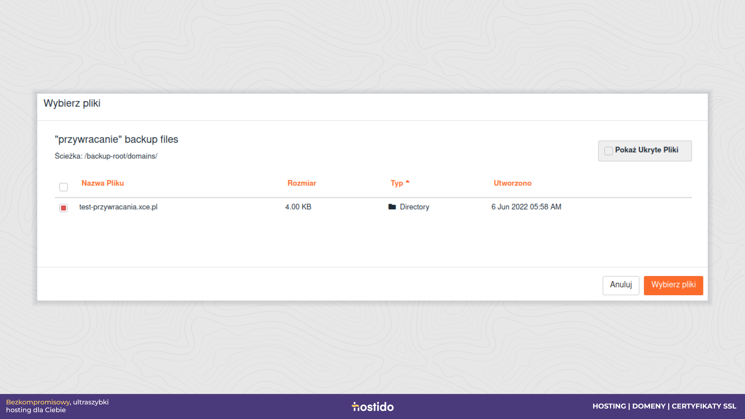The width and height of the screenshot is (745, 419).
Task: Click the DOMENY footer text
Action: coord(649,406)
